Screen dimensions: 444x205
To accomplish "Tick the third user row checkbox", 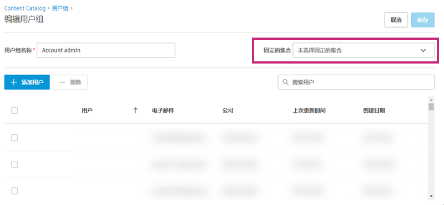I will (14, 191).
